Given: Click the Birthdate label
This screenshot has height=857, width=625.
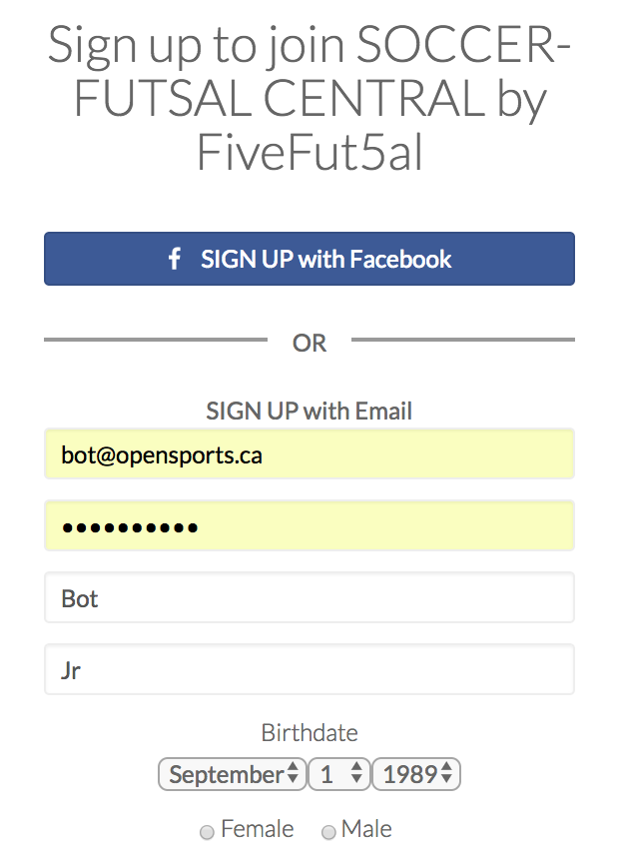Looking at the screenshot, I should [310, 733].
